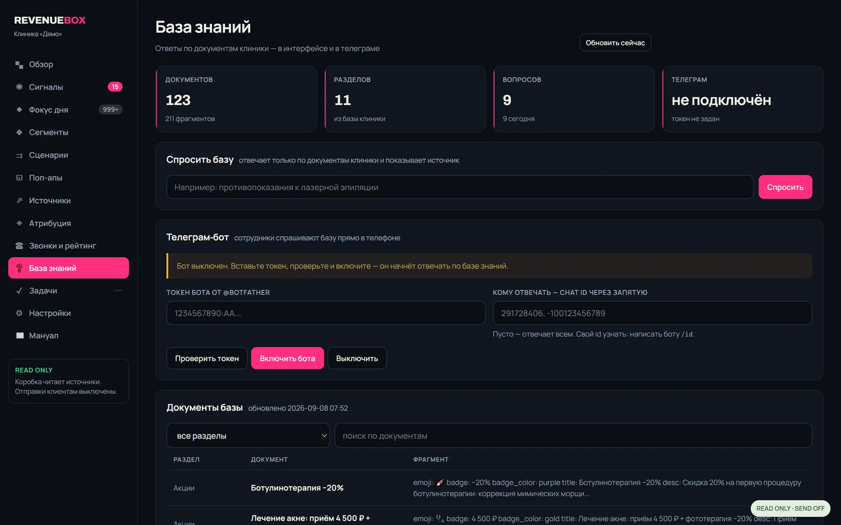
Task: Focus the chat ID input field
Action: (652, 313)
